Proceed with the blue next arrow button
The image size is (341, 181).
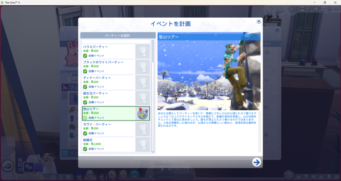257,162
